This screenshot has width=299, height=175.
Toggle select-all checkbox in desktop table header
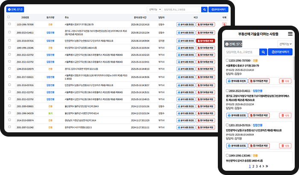tap(9, 17)
